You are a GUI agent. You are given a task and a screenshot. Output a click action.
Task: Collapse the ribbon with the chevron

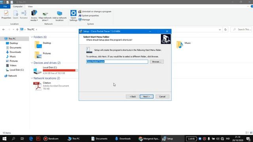pyautogui.click(x=248, y=6)
